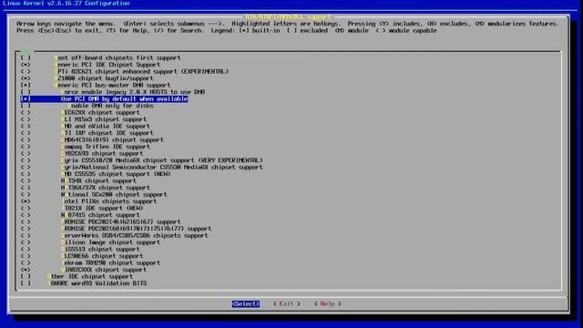Select PROMISE PDC202{46|62|65|67} support entry
This screenshot has width=583, height=328.
(101, 221)
